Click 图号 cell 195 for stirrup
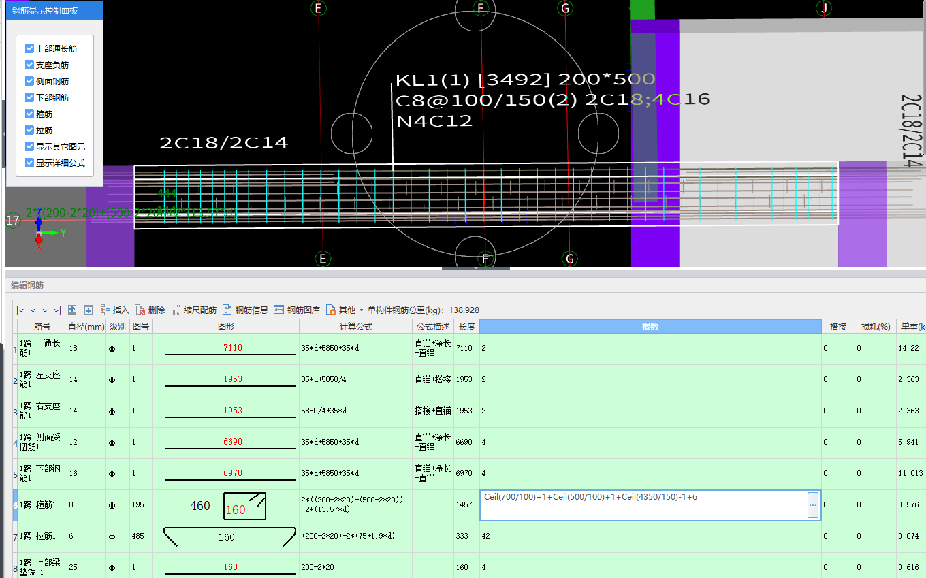The image size is (926, 578). (141, 505)
